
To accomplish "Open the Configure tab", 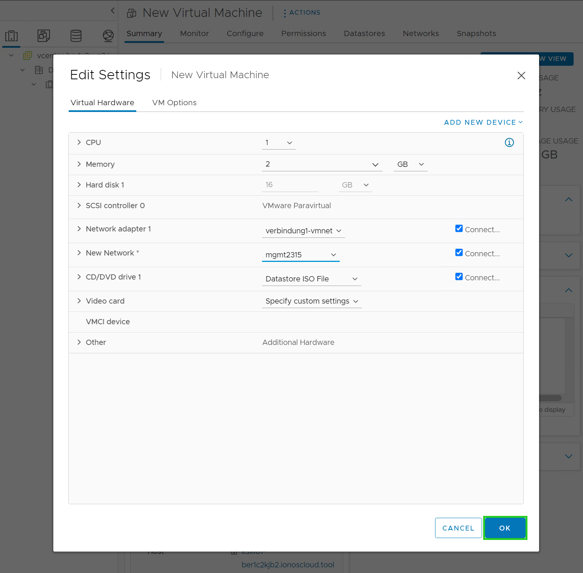I will tap(245, 34).
